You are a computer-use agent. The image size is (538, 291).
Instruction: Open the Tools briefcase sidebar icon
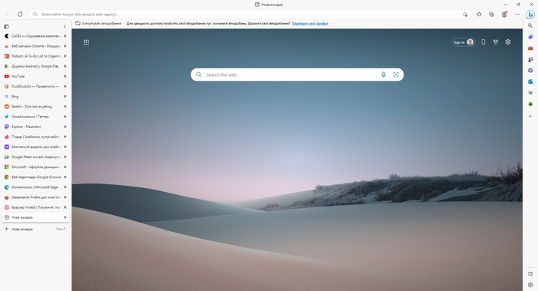(x=530, y=48)
